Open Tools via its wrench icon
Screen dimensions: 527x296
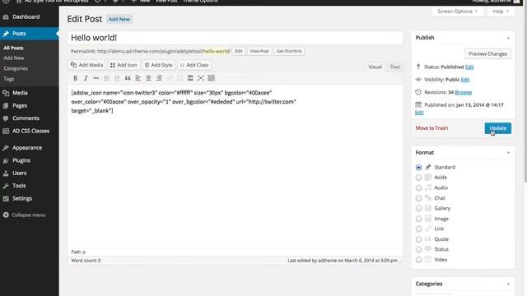6,186
